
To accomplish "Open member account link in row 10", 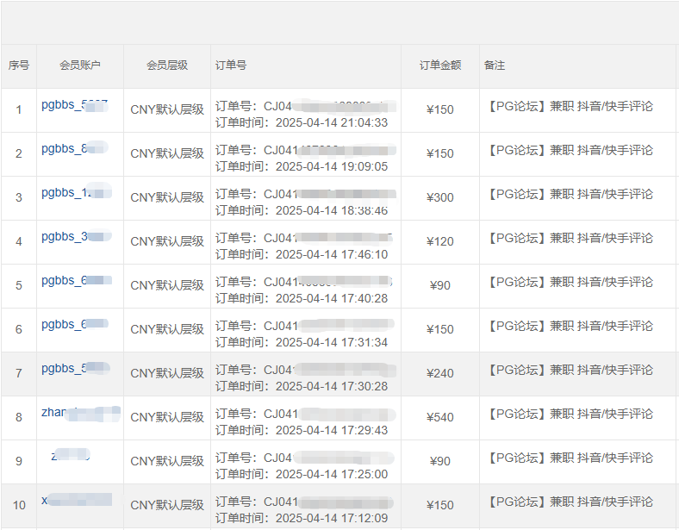I will pyautogui.click(x=77, y=501).
